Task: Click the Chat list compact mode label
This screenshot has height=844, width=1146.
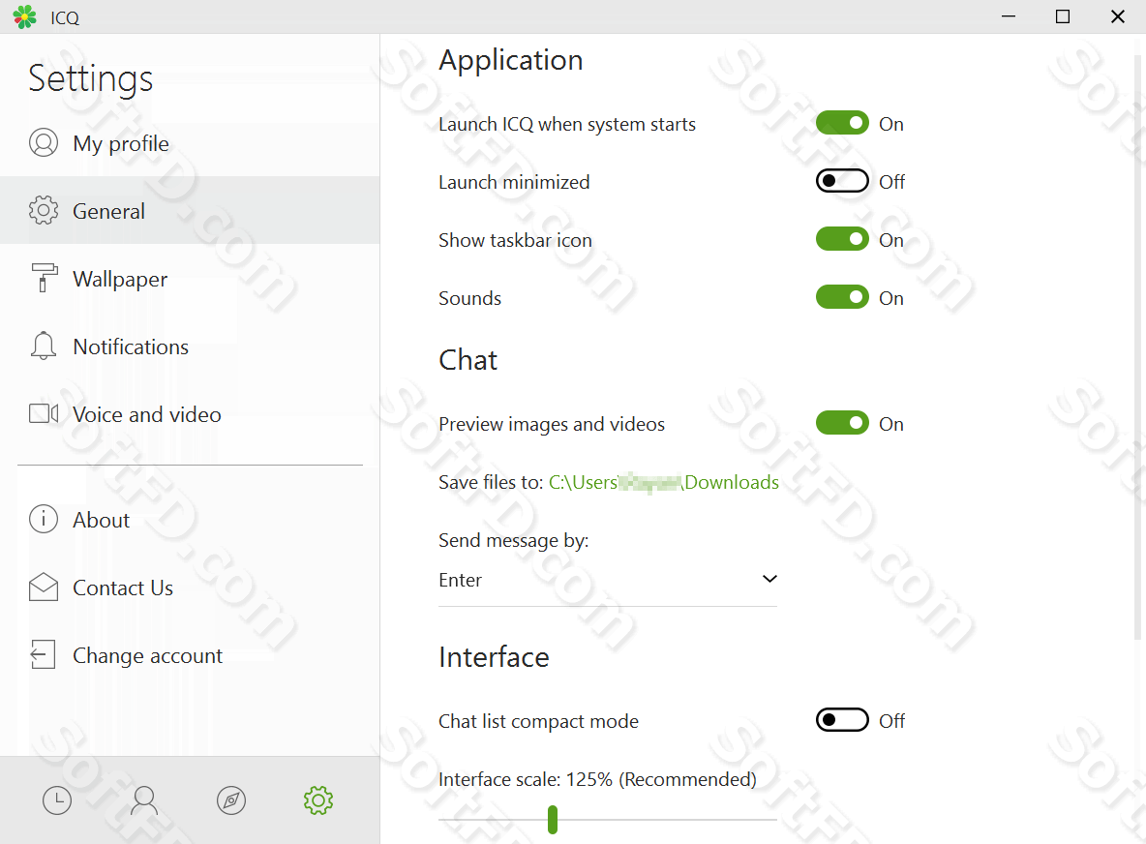Action: point(539,721)
